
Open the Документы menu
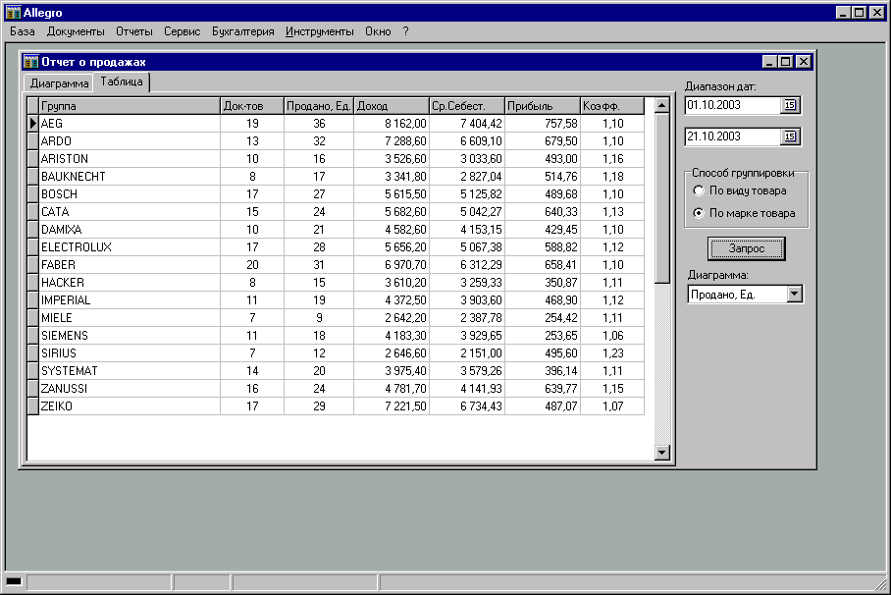pos(76,31)
